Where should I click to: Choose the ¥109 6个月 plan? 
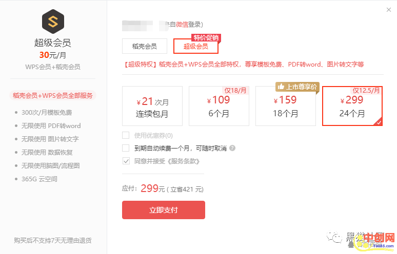(219, 106)
